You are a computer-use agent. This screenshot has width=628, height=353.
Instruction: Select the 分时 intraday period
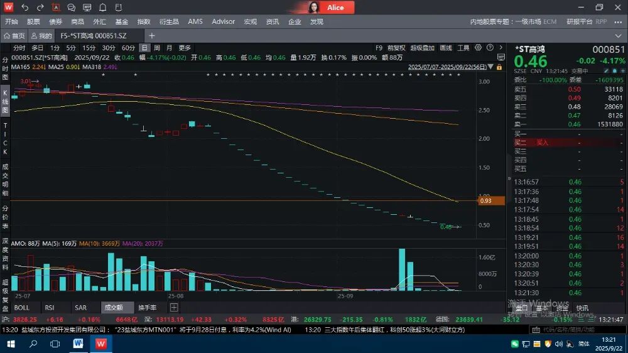(19, 48)
